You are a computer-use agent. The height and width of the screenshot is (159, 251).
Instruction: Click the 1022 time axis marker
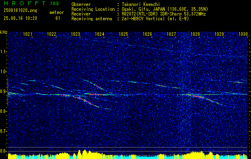click(x=51, y=34)
